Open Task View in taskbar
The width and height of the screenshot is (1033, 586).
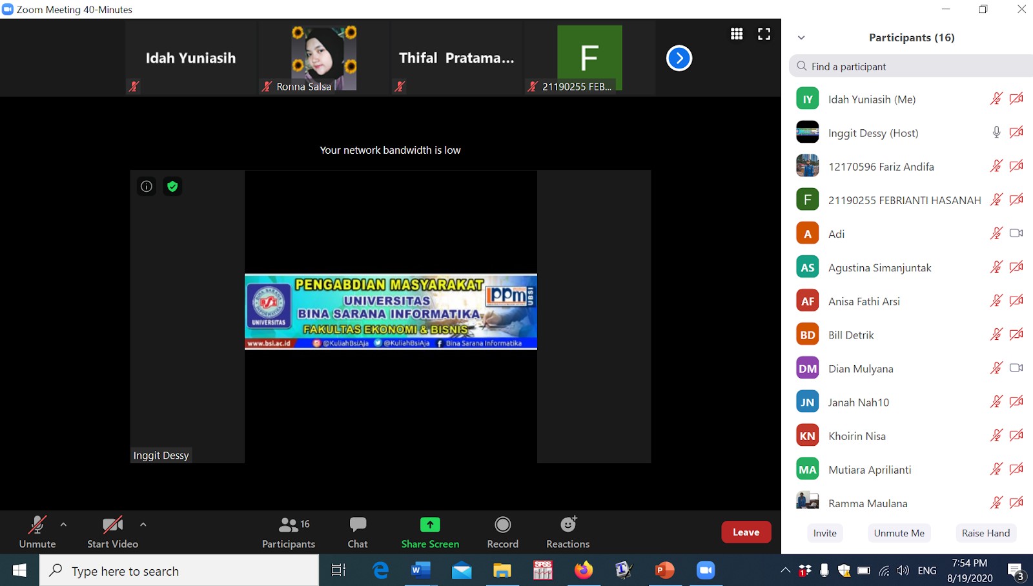(338, 570)
